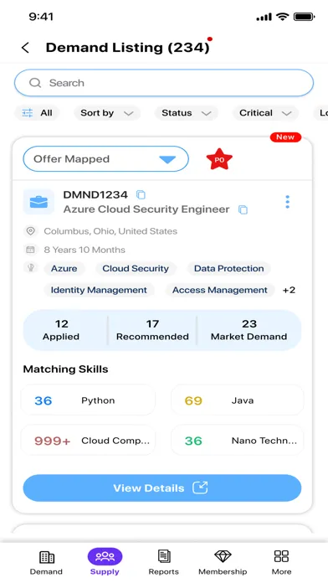Open the 17 Recommended count
Viewport: 328px width, 583px height.
point(152,330)
